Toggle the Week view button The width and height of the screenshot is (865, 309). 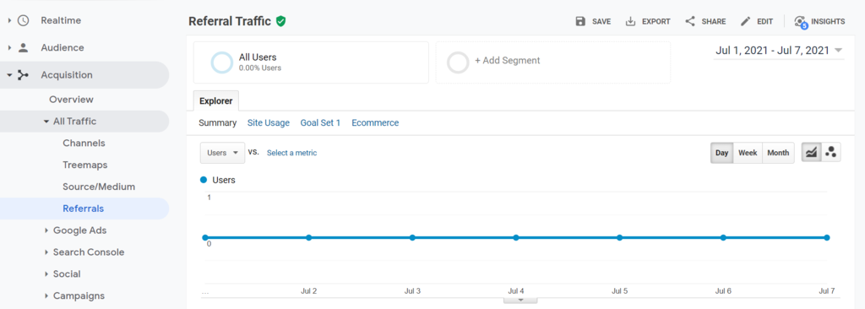point(748,153)
